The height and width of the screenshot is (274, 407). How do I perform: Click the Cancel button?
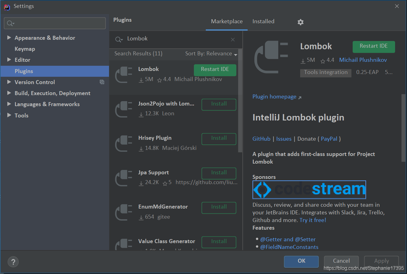[x=341, y=261]
